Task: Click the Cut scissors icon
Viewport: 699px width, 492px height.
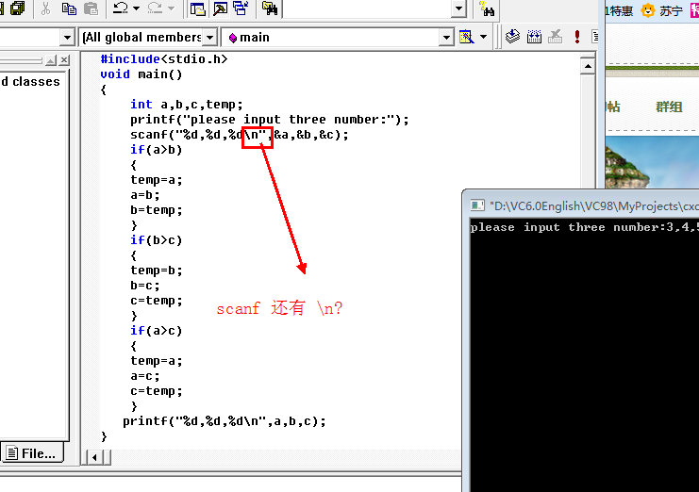Action: (45, 9)
